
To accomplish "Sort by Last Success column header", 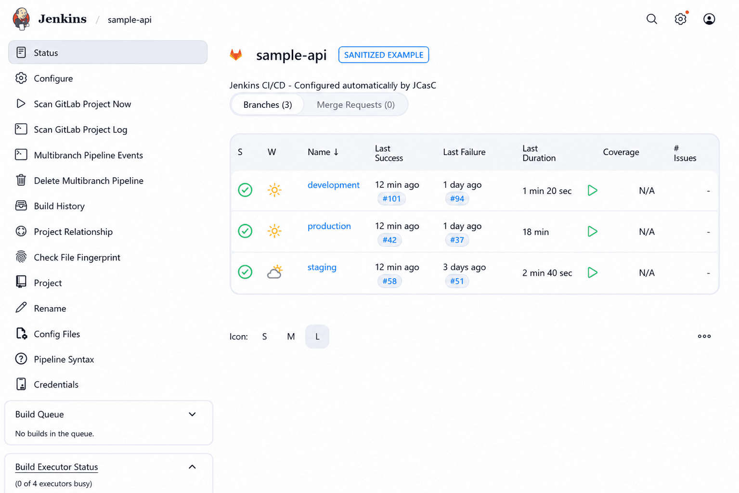I will tap(389, 153).
